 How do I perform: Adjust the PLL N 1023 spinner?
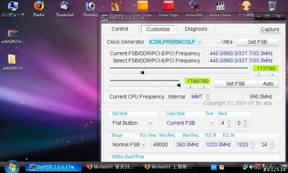[253, 145]
